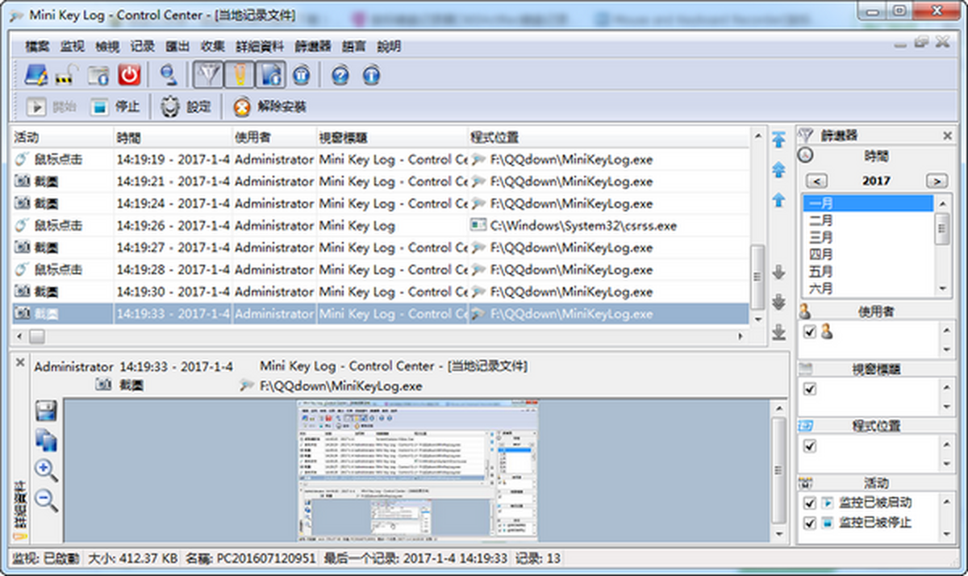
Task: Sort by the 程式位置 column header
Action: 608,137
